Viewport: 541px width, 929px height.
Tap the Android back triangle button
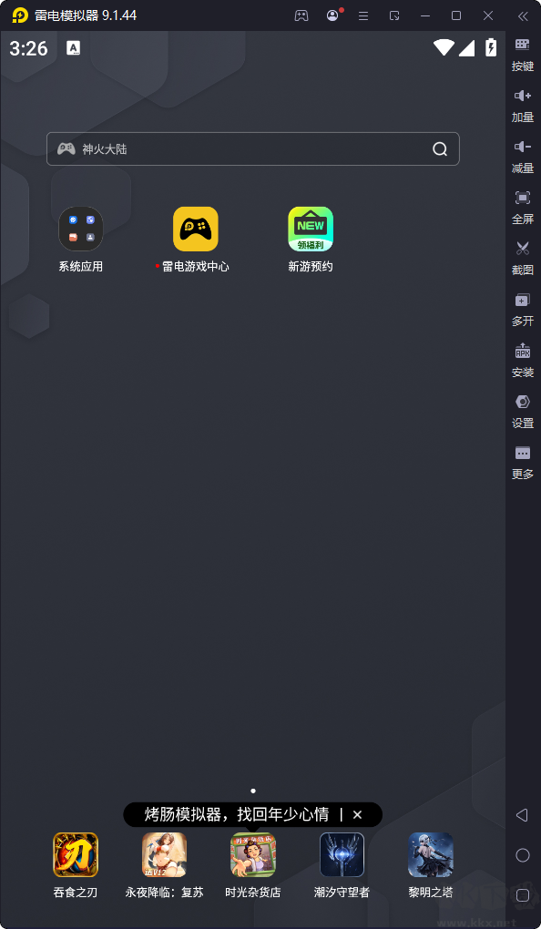(522, 815)
